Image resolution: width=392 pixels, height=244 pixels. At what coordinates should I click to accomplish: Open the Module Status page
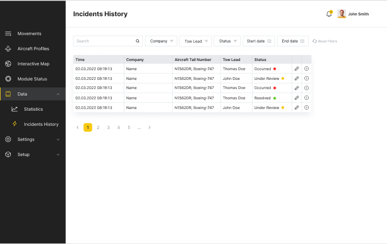coord(32,79)
